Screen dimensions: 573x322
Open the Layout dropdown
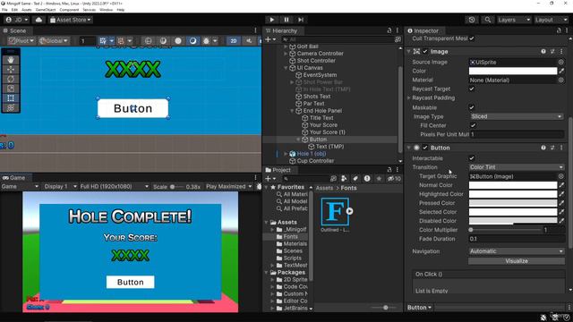coord(551,20)
